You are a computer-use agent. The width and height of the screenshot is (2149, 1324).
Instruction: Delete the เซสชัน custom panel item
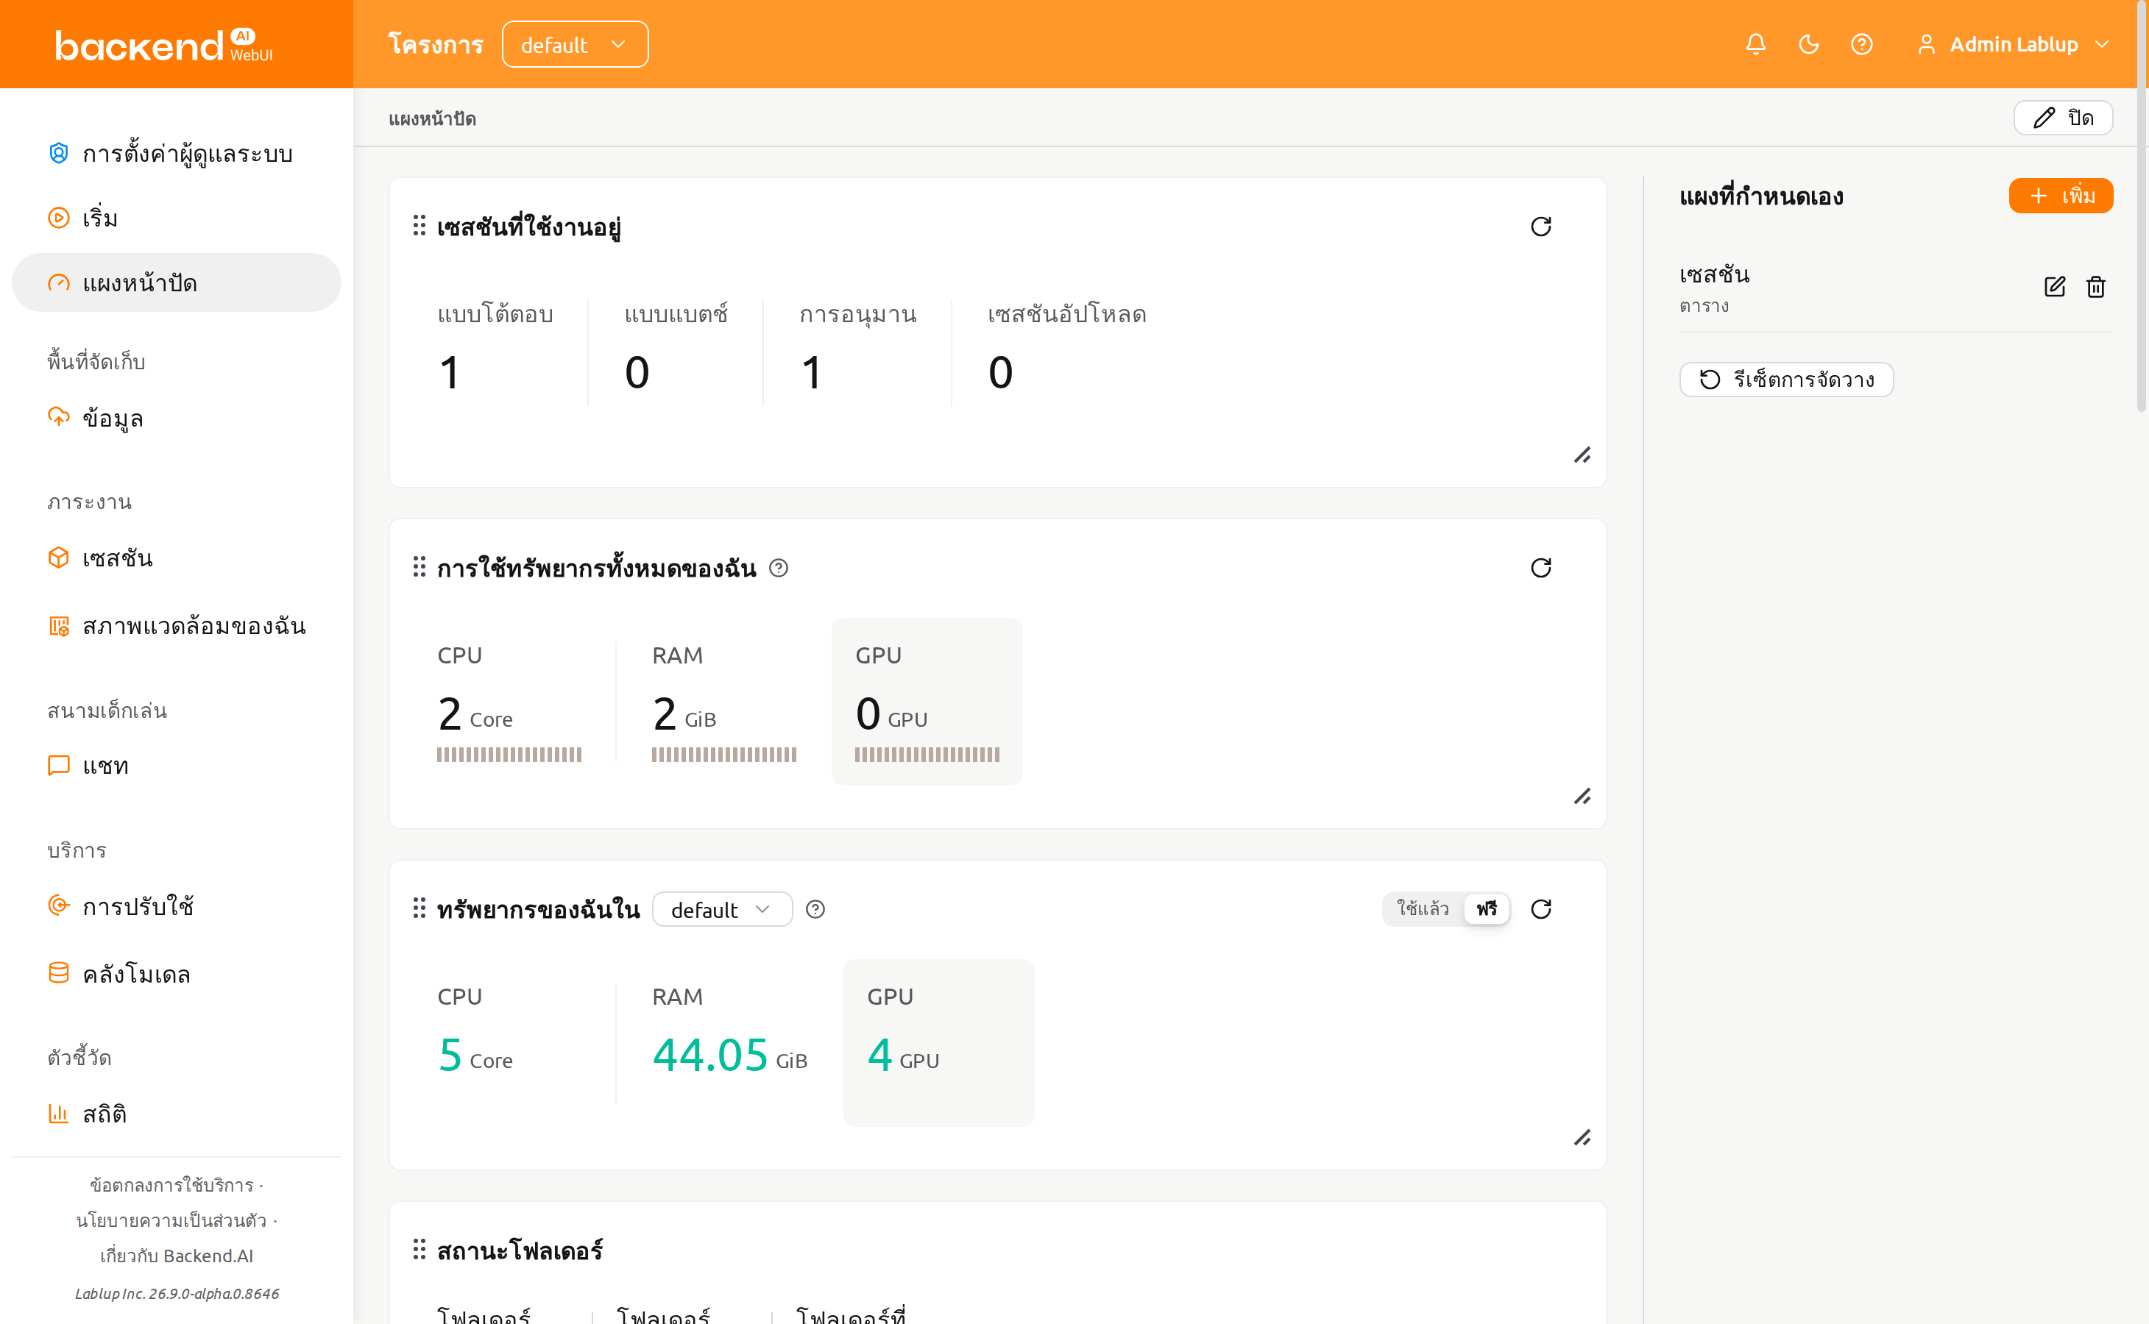[2095, 287]
